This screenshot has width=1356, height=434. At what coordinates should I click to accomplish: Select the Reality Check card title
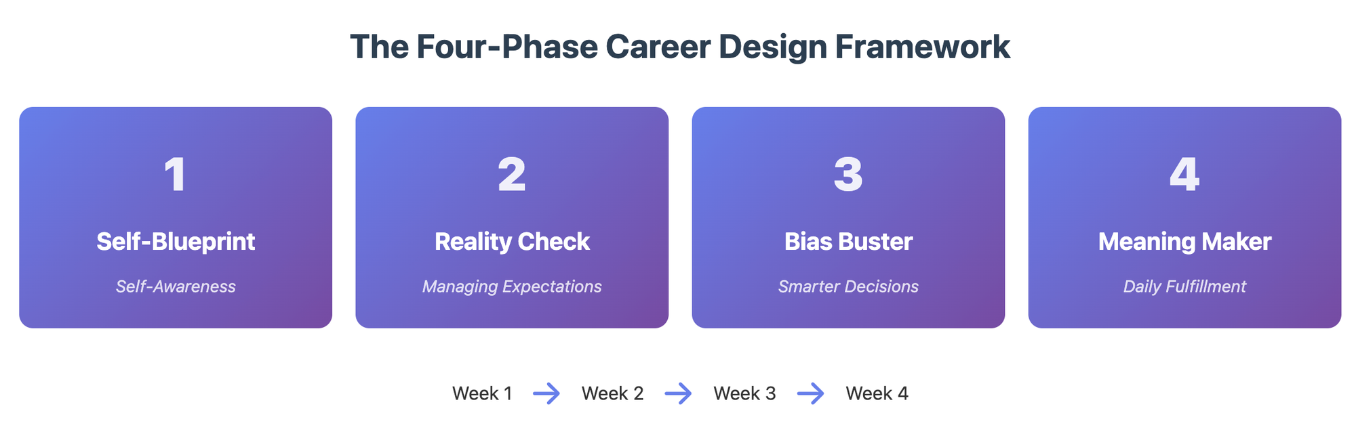coord(512,242)
